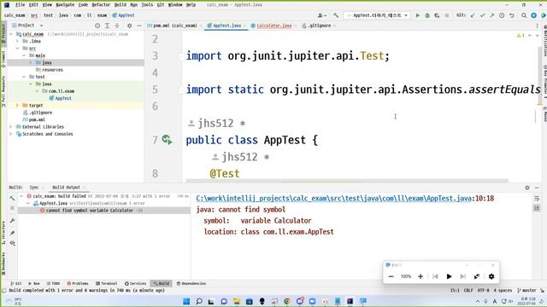Start debugging with the bug icon

pyautogui.click(x=427, y=15)
